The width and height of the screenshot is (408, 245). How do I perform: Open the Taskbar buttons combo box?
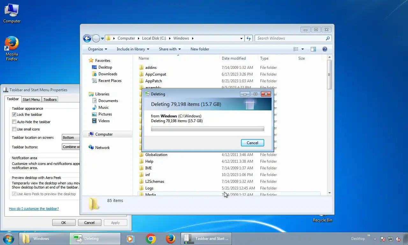tap(71, 147)
